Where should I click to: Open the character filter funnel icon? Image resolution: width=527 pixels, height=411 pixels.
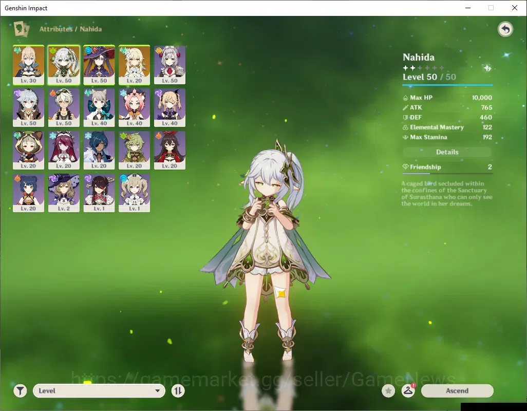20,391
